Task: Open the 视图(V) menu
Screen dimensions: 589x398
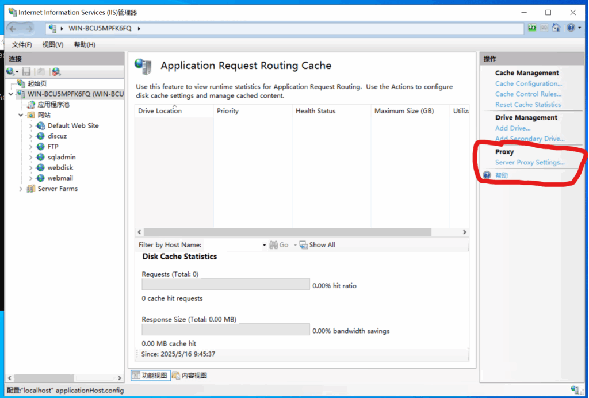Action: [x=53, y=45]
